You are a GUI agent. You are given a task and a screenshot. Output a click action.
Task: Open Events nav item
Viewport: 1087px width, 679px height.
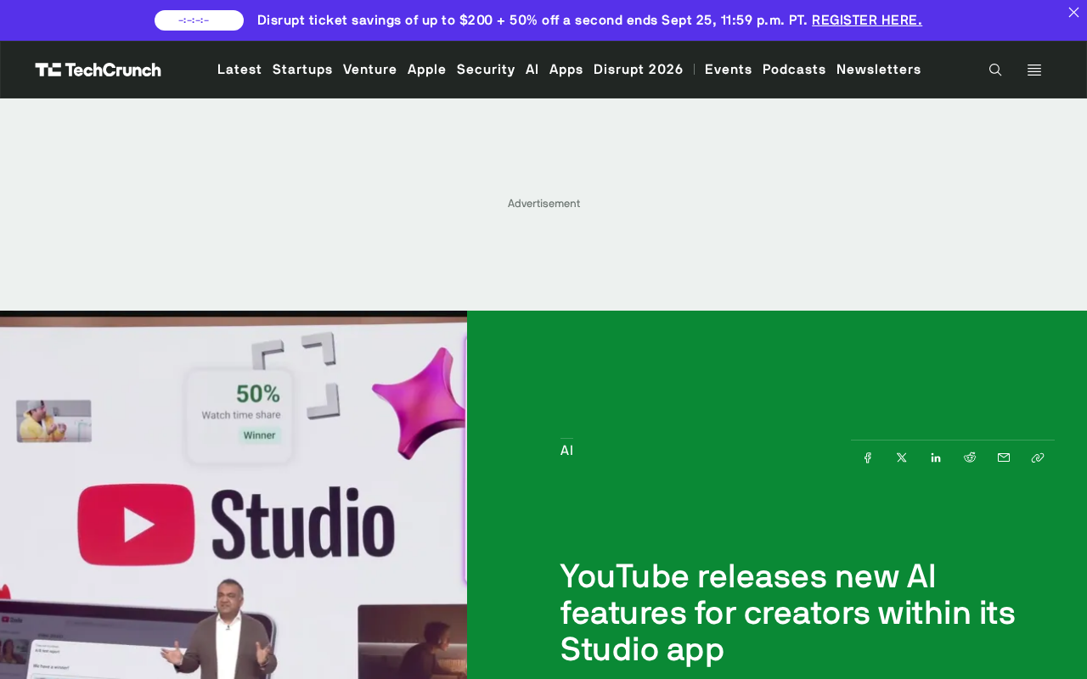729,70
